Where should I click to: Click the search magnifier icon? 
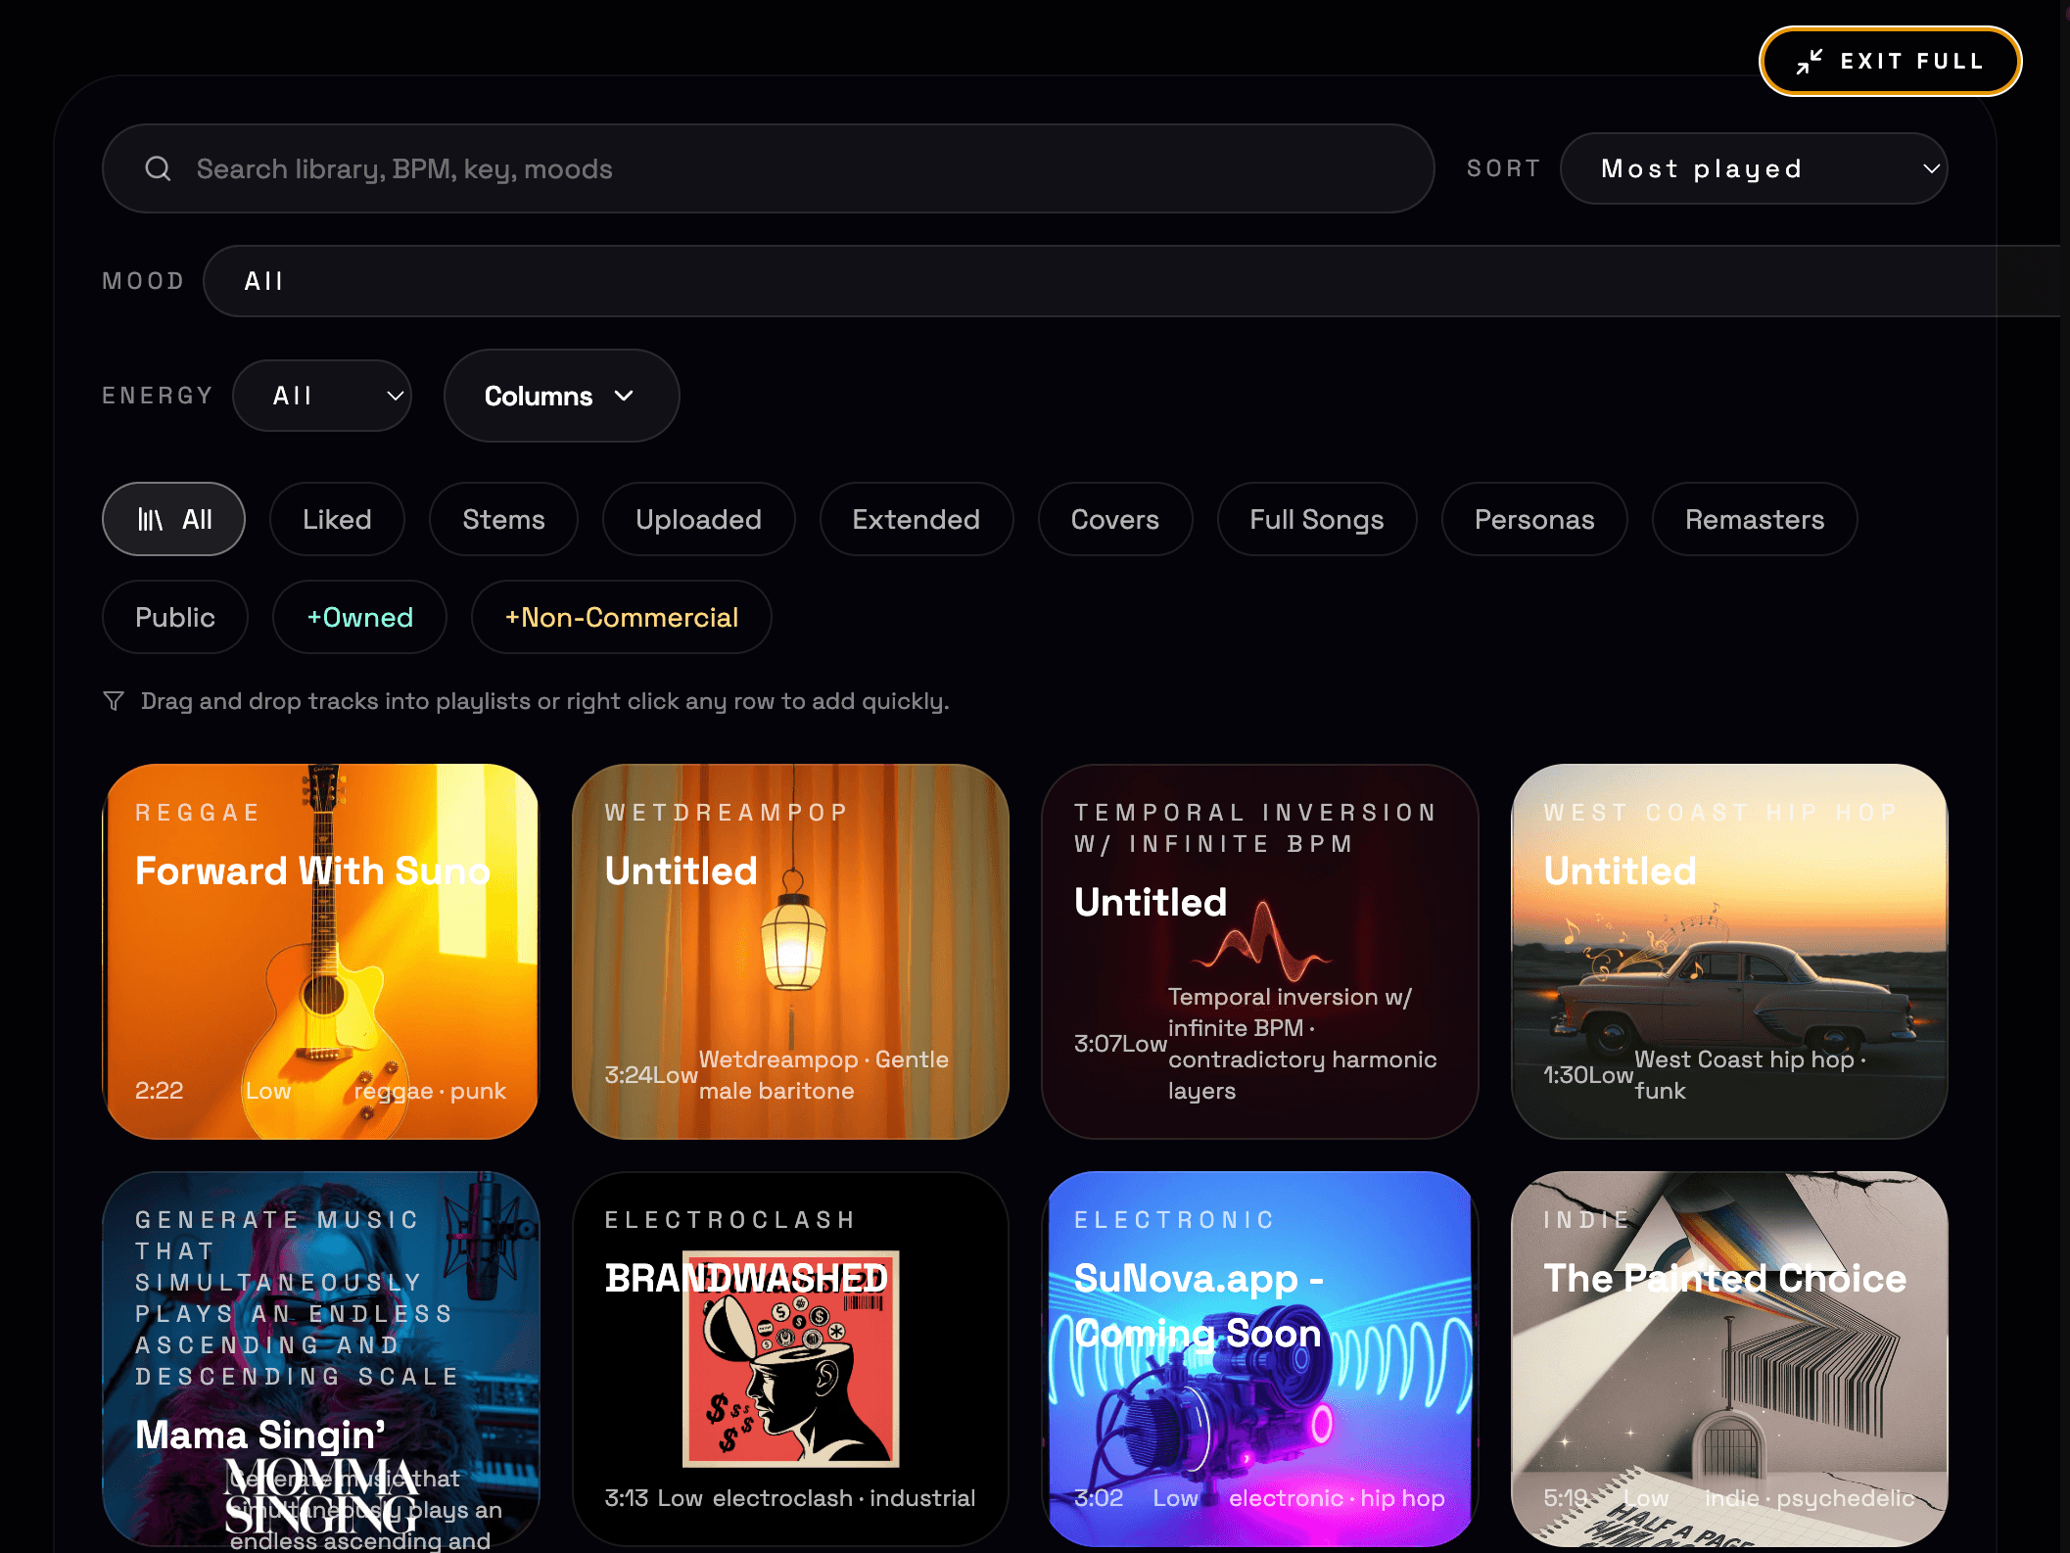(158, 168)
